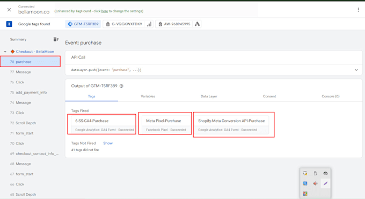Select event 65 Scroll Depth

pos(31,194)
